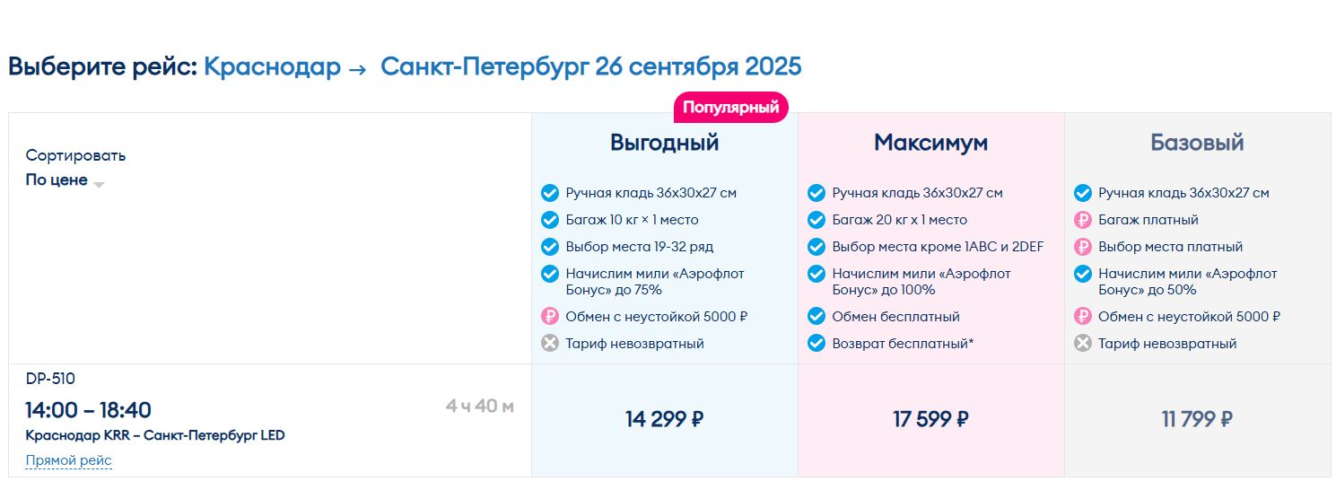Click checkmark icon next to 'Багаж 20 кг'

tap(816, 220)
